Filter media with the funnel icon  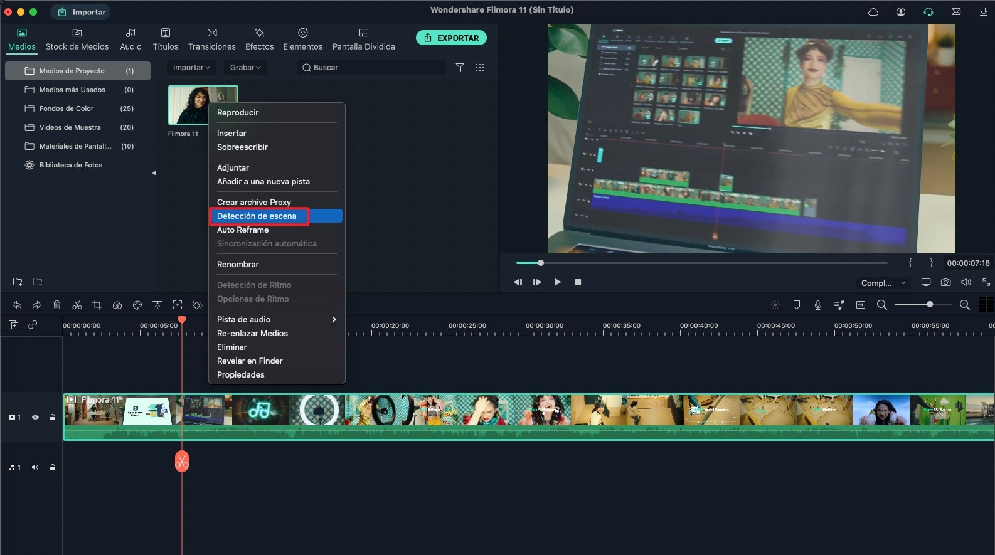coord(460,68)
